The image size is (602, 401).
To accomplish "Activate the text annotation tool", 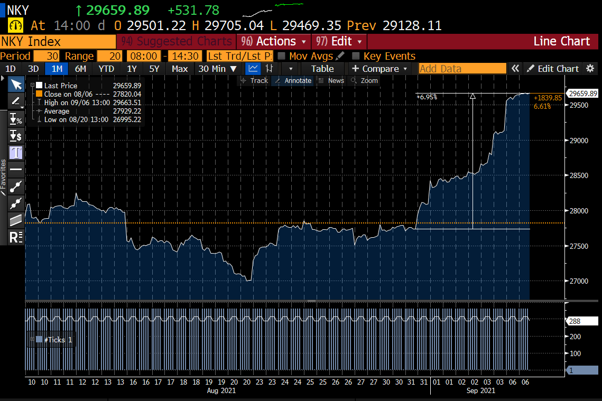I will click(16, 153).
